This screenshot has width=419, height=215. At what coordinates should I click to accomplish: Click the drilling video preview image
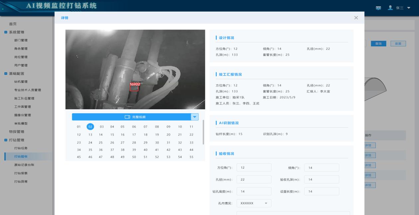[135, 70]
